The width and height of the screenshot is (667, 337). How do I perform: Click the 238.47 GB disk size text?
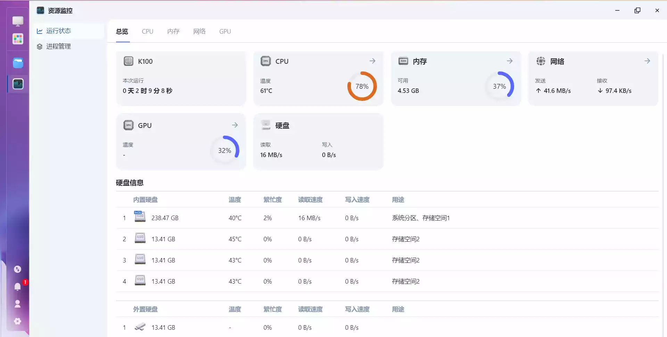pos(165,218)
